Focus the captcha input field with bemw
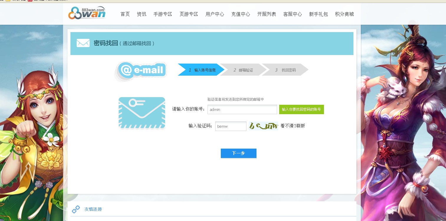 (x=231, y=126)
